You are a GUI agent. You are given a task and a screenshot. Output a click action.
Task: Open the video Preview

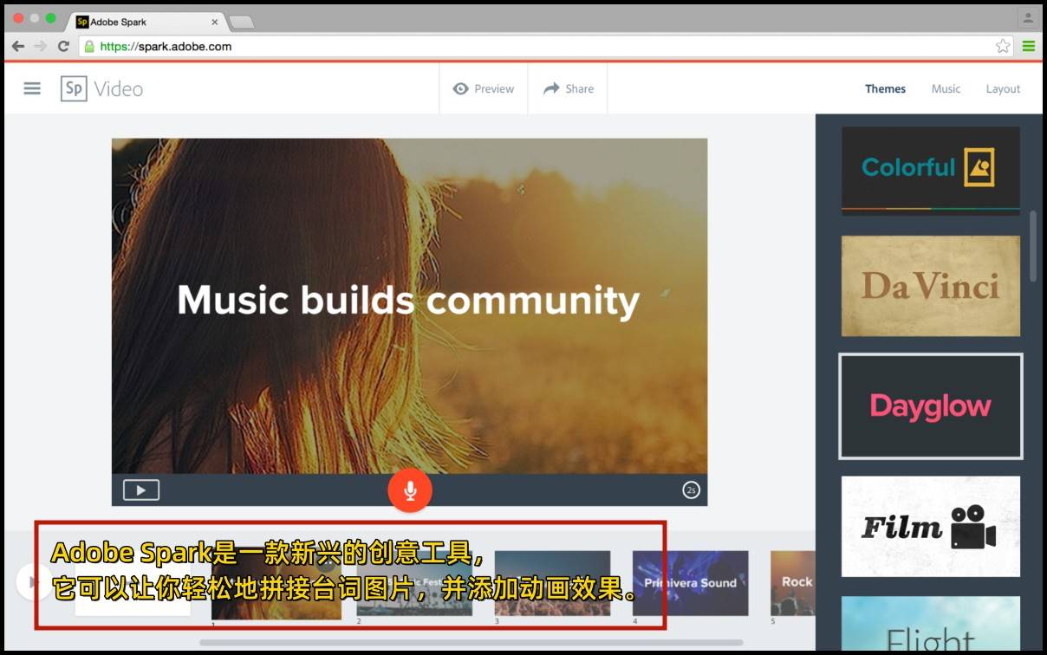pyautogui.click(x=484, y=88)
